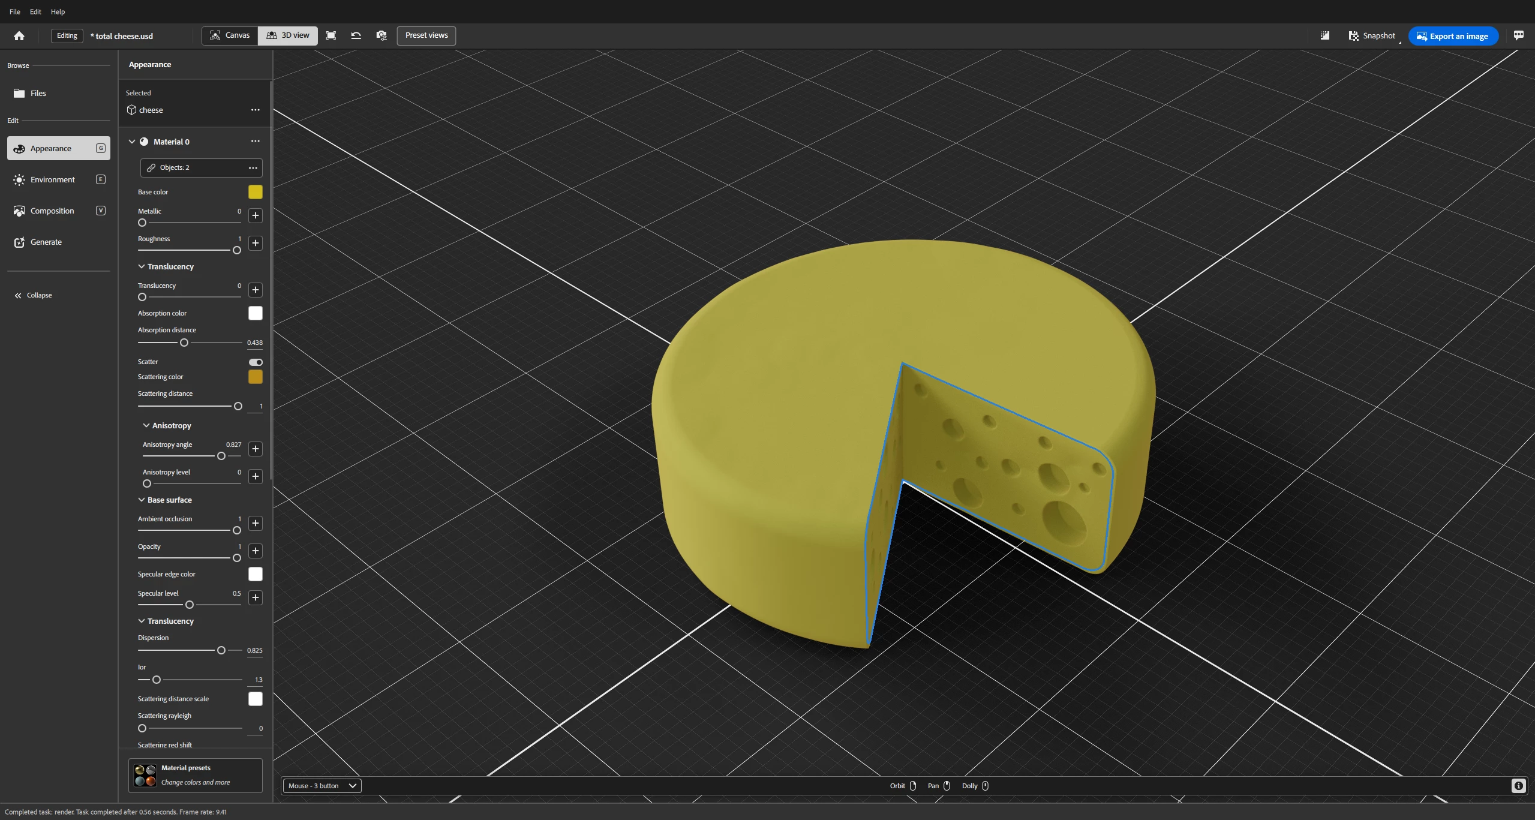Collapse the Material 0 section
1535x820 pixels.
click(132, 142)
